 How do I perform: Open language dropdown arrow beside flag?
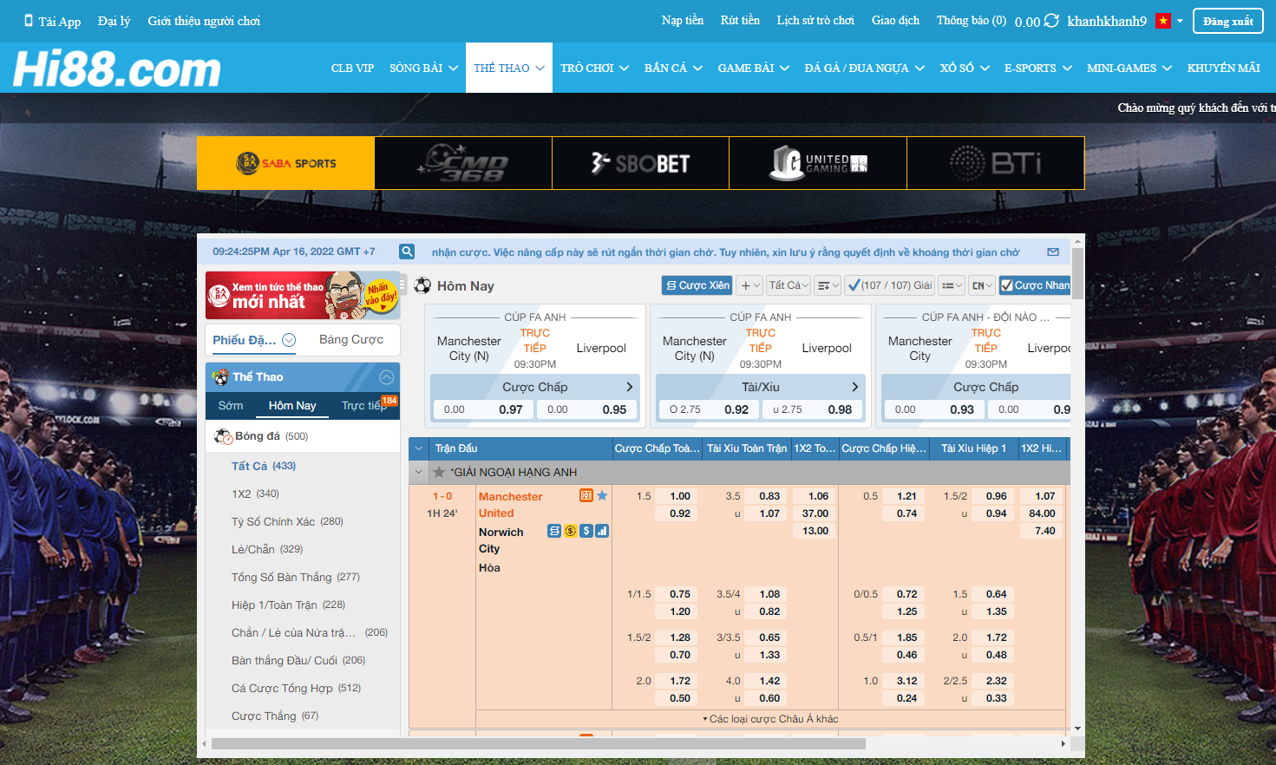1180,21
